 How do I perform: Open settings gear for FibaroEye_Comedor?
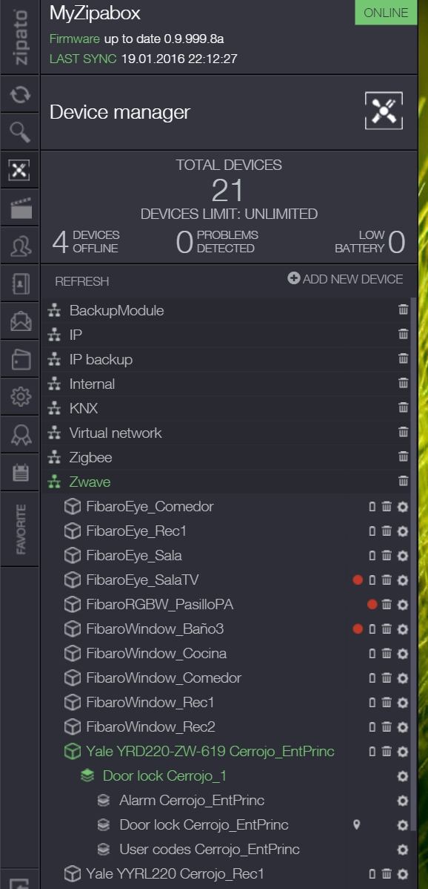coord(403,506)
